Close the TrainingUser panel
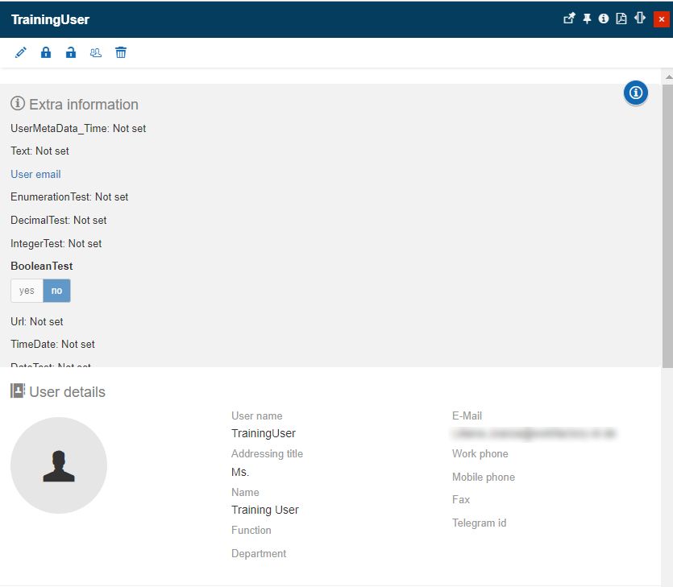673x587 pixels. pos(661,19)
